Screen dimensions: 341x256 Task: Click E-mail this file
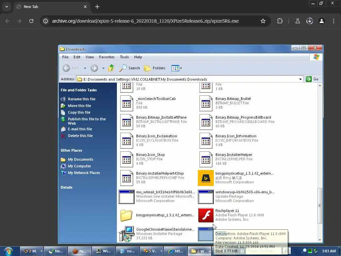80,129
